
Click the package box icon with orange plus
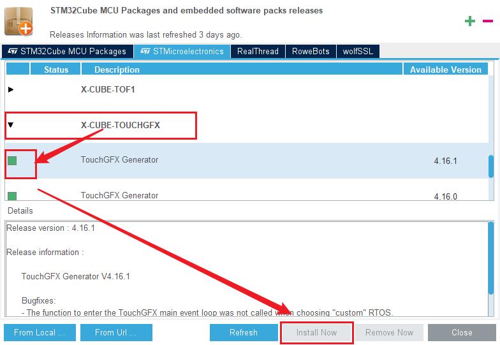(19, 21)
